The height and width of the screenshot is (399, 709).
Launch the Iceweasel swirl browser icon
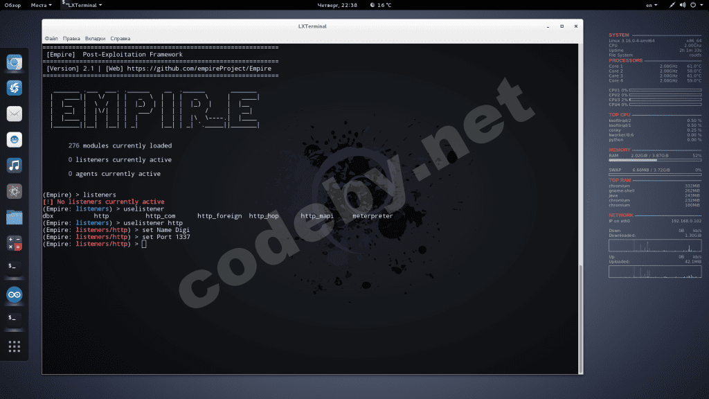(15, 88)
